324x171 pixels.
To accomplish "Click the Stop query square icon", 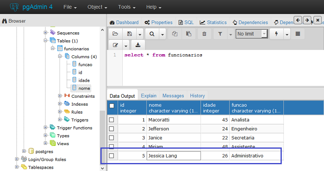I will point(298,34).
